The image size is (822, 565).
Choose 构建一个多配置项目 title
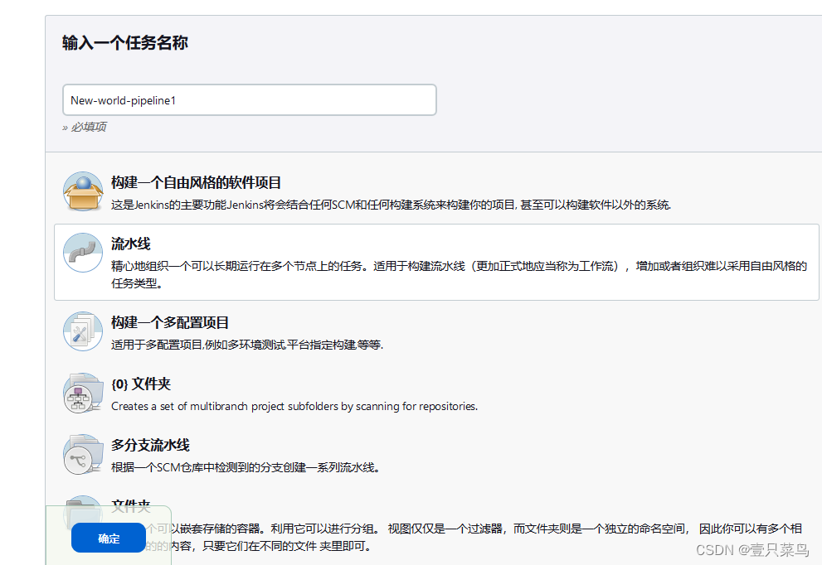click(170, 322)
